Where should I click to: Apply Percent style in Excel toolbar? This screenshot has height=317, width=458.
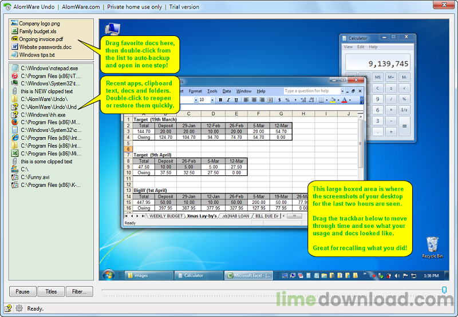(x=287, y=100)
